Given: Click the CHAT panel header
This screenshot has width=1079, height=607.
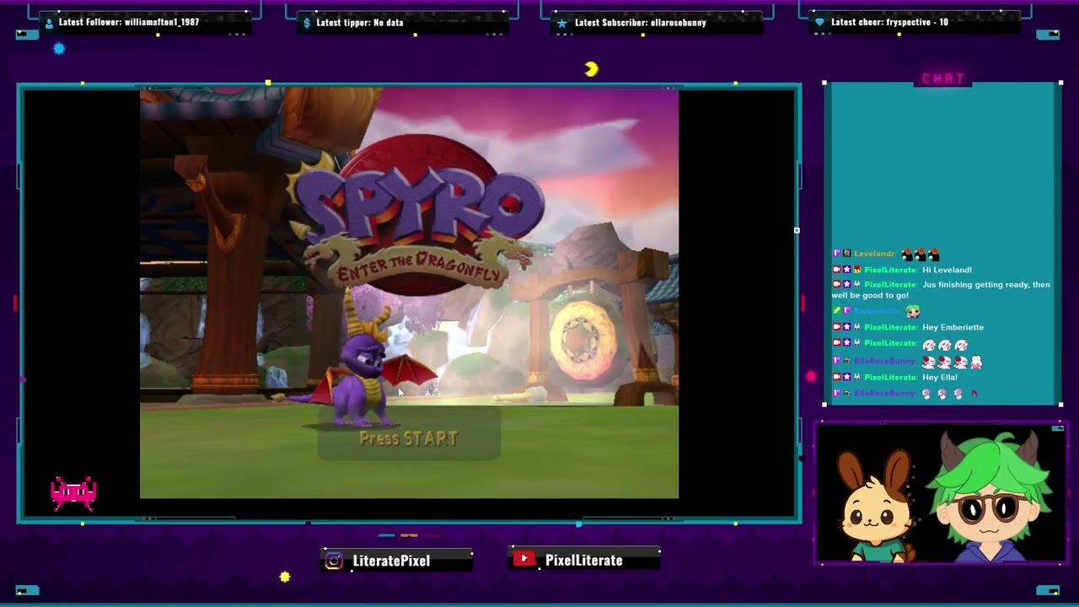Looking at the screenshot, I should (943, 78).
